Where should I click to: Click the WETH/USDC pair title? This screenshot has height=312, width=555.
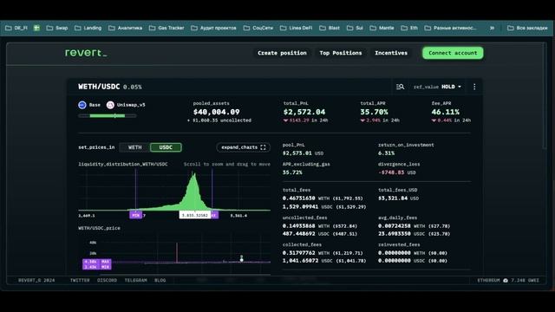tap(99, 87)
